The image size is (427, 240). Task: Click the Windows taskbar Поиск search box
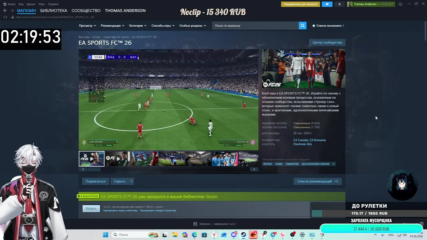[x=135, y=235]
